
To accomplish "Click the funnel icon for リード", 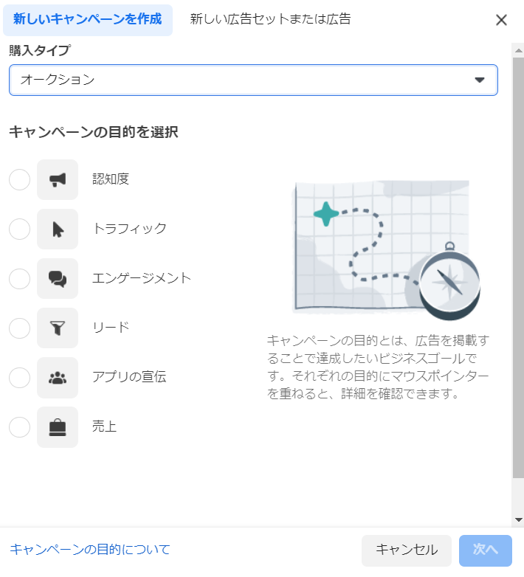I will (x=58, y=328).
